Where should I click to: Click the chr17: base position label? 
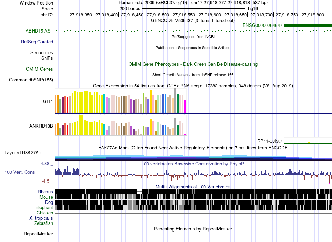46,15
